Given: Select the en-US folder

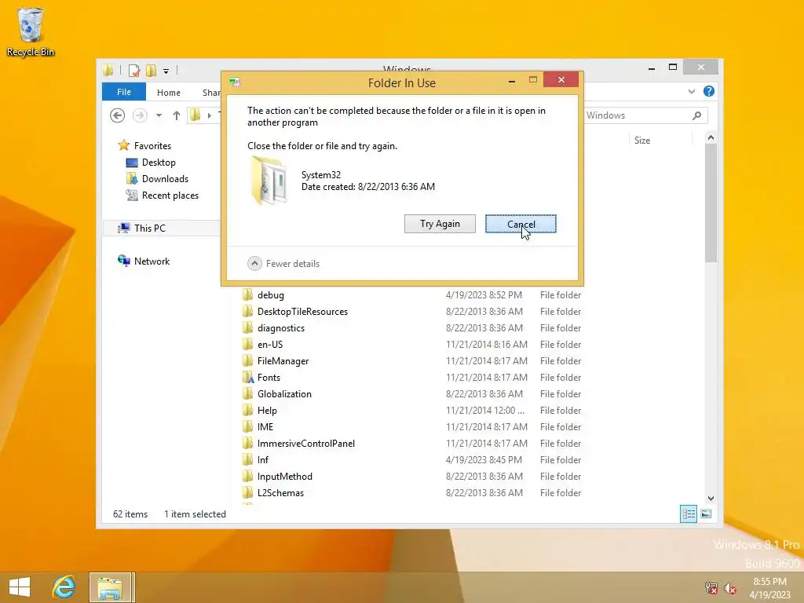Looking at the screenshot, I should click(x=270, y=345).
